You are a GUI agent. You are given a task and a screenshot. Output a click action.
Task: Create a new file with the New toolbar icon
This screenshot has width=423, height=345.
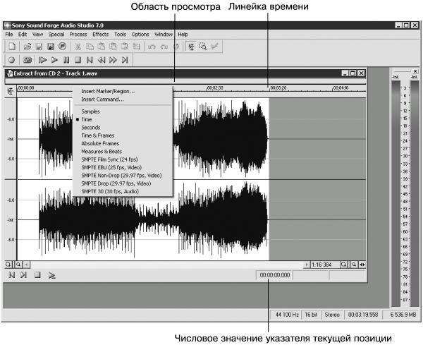click(12, 47)
